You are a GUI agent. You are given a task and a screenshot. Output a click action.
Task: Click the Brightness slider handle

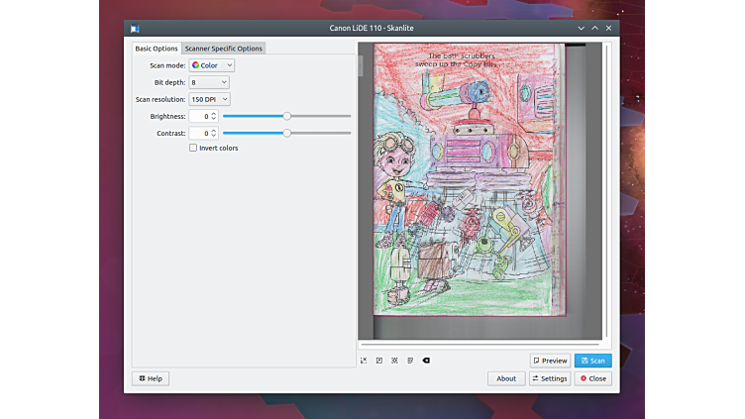[x=286, y=116]
